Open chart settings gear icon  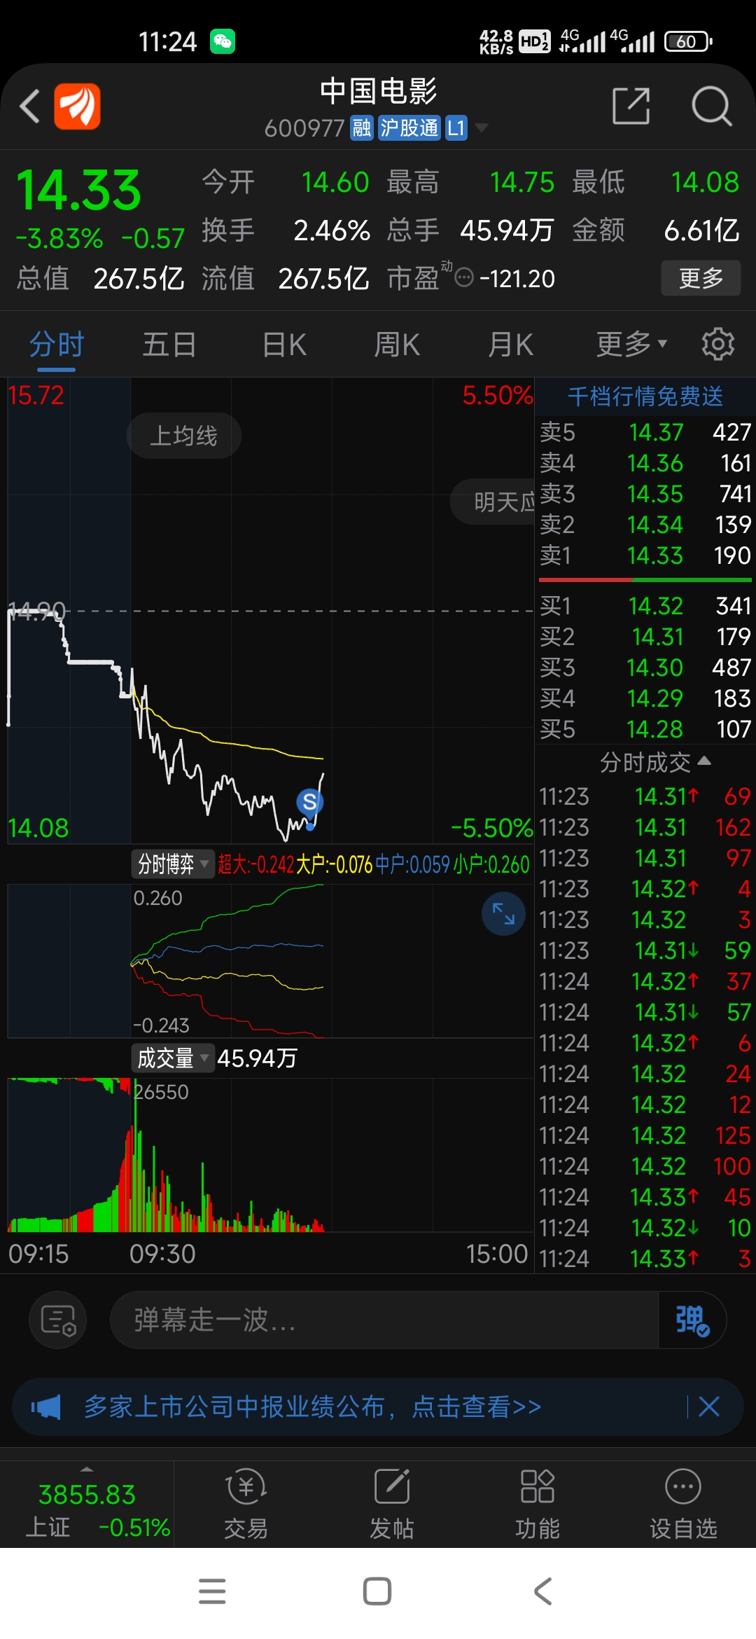pos(718,344)
